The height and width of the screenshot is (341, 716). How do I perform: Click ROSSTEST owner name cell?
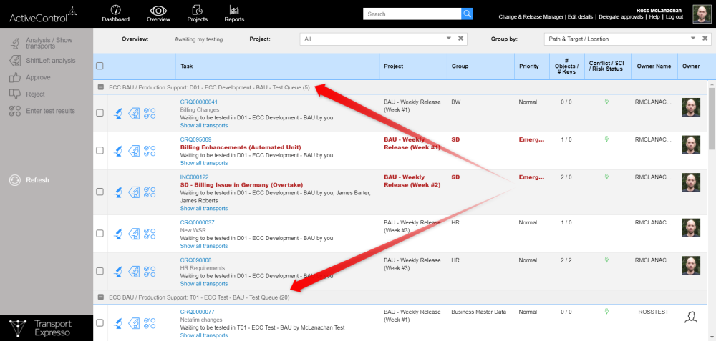pos(653,312)
